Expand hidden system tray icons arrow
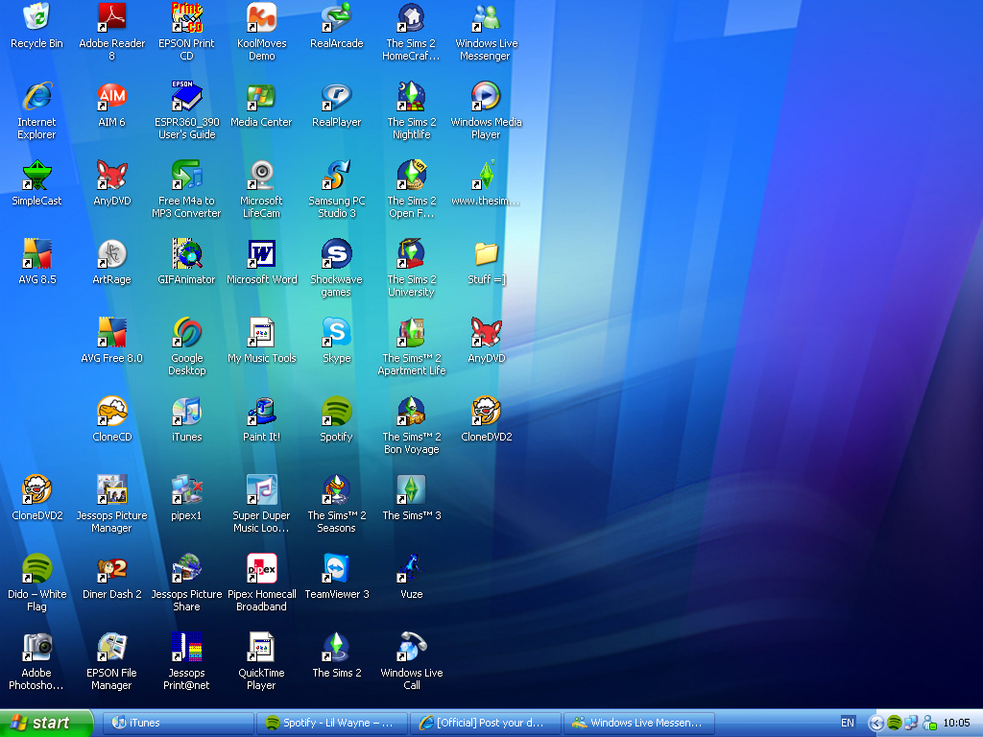Viewport: 983px width, 737px height. [875, 723]
